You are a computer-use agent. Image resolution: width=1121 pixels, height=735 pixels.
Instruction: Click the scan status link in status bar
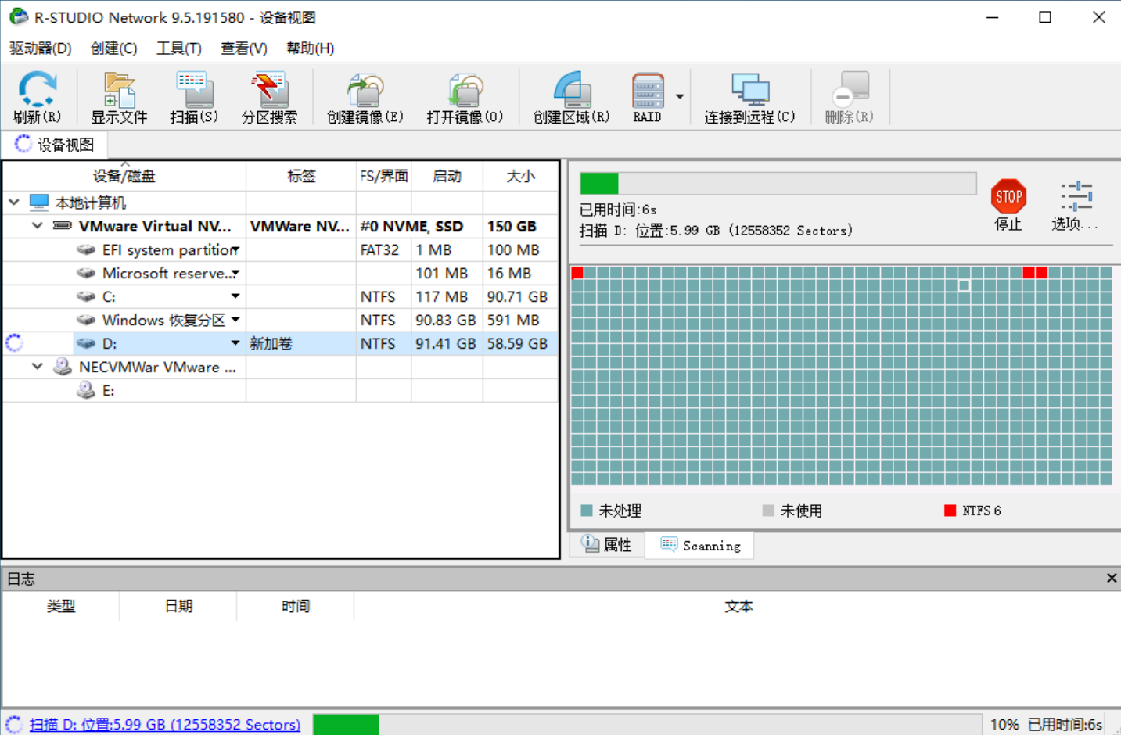(164, 725)
